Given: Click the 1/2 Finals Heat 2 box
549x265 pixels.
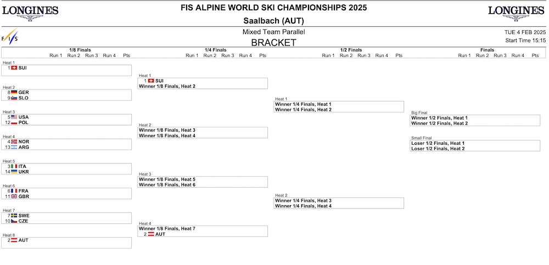Looking at the screenshot, I should [339, 204].
